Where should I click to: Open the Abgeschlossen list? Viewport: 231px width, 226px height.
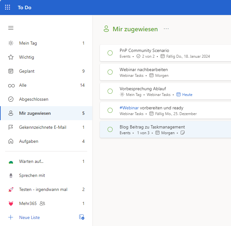coord(46,99)
